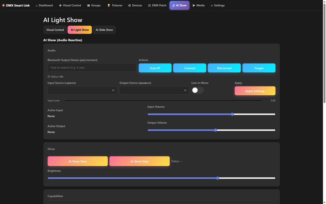
Task: Click the Output Volume slider handle
Action: (216, 130)
